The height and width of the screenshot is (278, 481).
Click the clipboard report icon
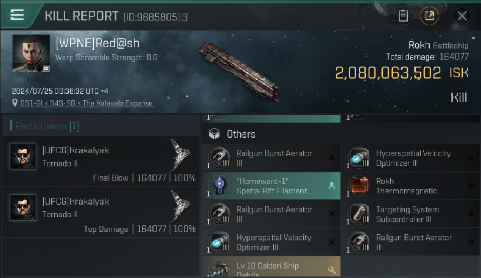point(403,16)
